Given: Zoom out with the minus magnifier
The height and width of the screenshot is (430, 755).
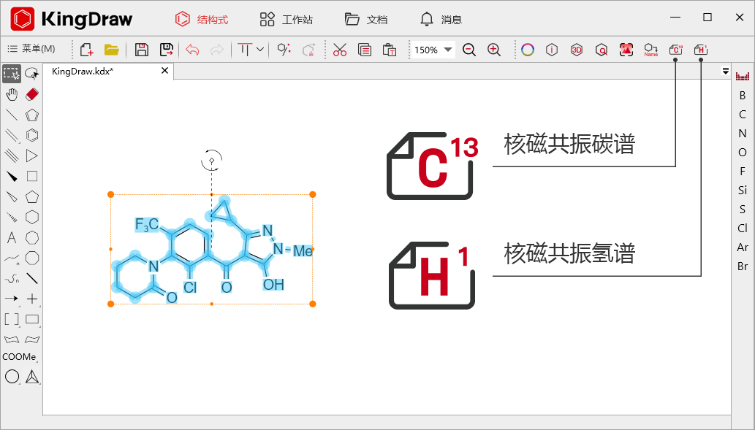Looking at the screenshot, I should 469,50.
